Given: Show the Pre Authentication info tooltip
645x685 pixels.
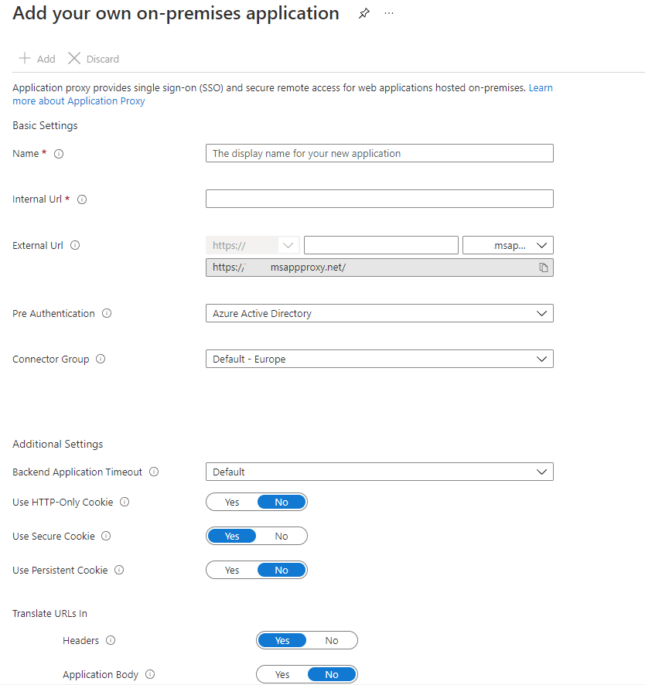Looking at the screenshot, I should click(106, 313).
